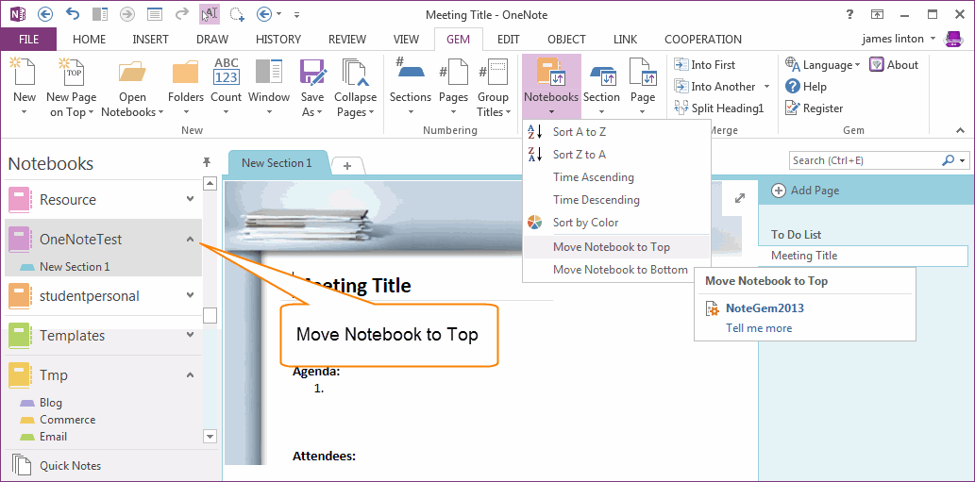This screenshot has height=482, width=975.
Task: Expand the Resource notebook chevron
Action: [191, 200]
